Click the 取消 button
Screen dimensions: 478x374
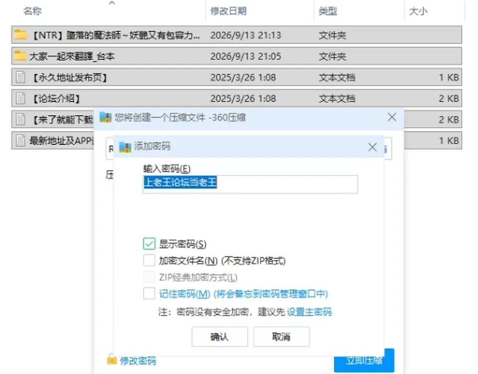[x=281, y=337]
